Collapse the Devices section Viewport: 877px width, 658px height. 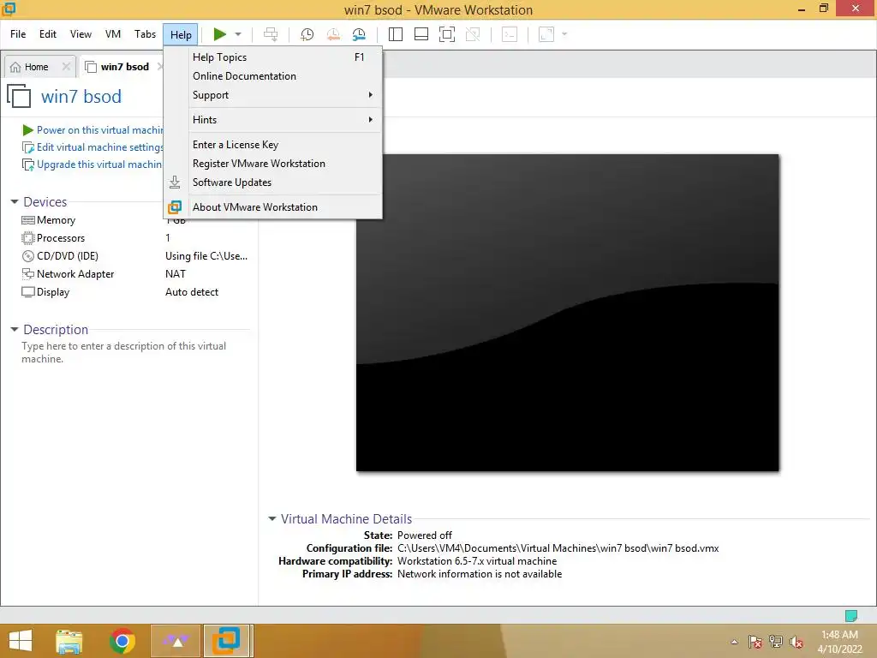click(x=15, y=201)
